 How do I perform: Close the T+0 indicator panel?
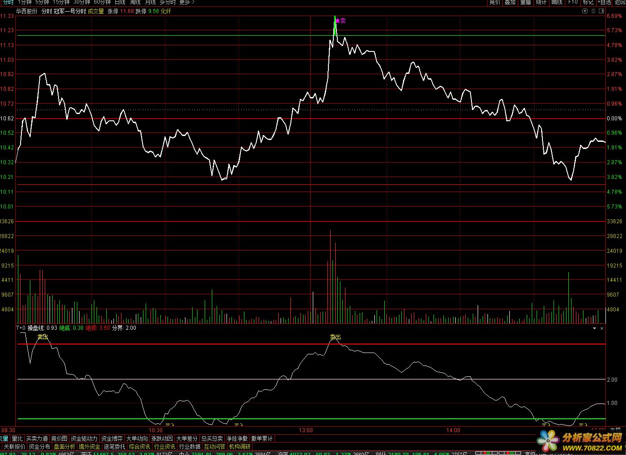pyautogui.click(x=602, y=328)
